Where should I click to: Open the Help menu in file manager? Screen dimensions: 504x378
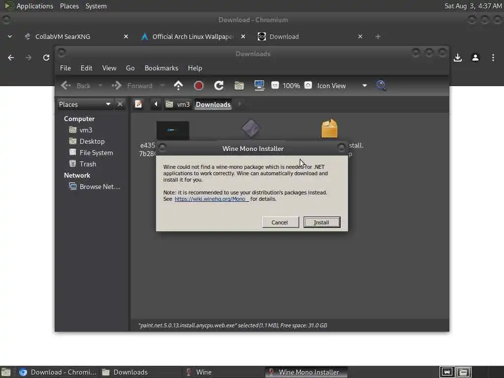click(x=195, y=68)
